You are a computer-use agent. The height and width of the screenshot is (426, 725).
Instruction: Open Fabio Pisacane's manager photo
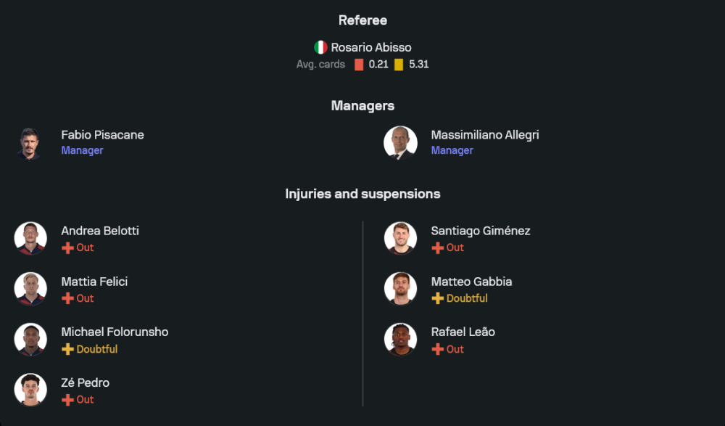pyautogui.click(x=30, y=142)
